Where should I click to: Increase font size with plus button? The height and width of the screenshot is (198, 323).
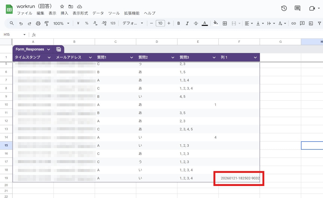coord(169,23)
